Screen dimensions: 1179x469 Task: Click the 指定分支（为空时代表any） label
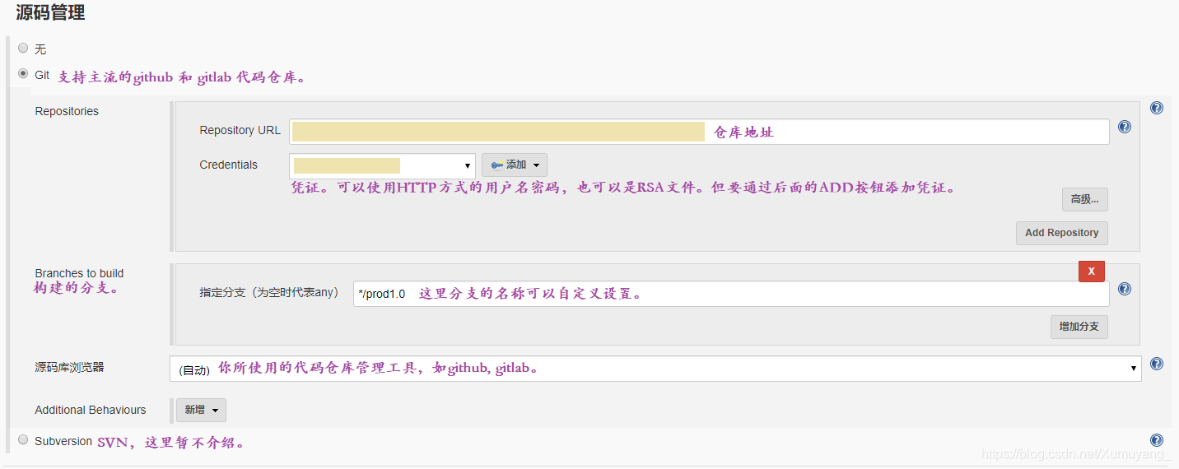click(x=269, y=292)
